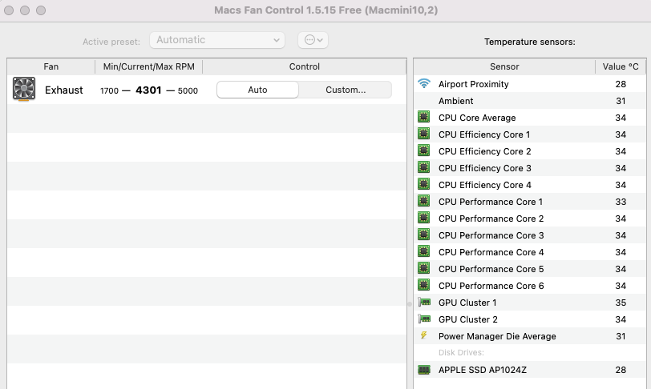Viewport: 651px width, 389px height.
Task: Click the GPU Cluster 2 card icon
Action: (424, 319)
